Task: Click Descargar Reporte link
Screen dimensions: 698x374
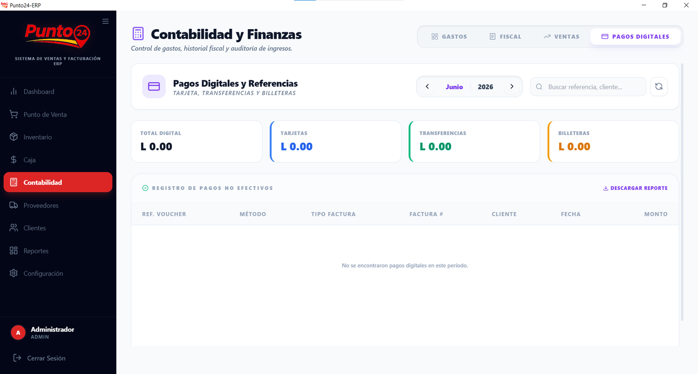Action: tap(635, 188)
